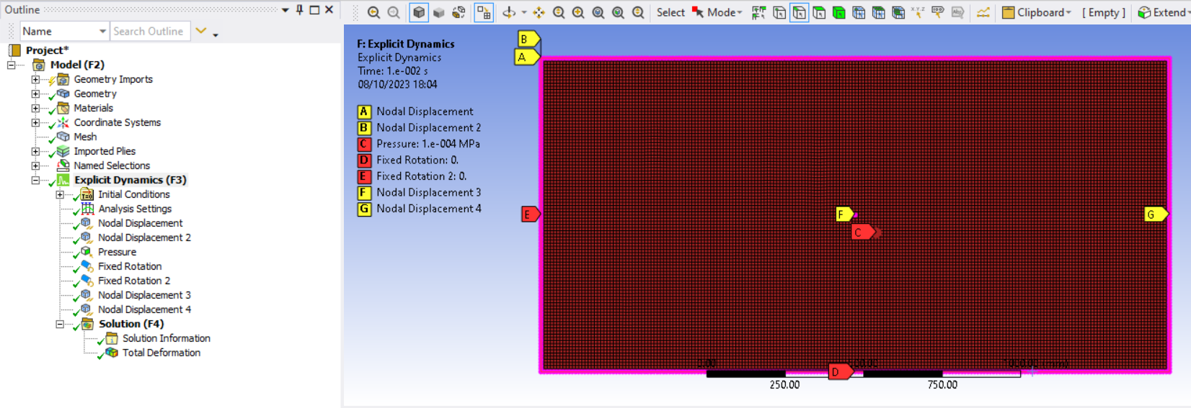Image resolution: width=1191 pixels, height=408 pixels.
Task: Toggle shaded exterior and edges display
Action: pos(419,12)
